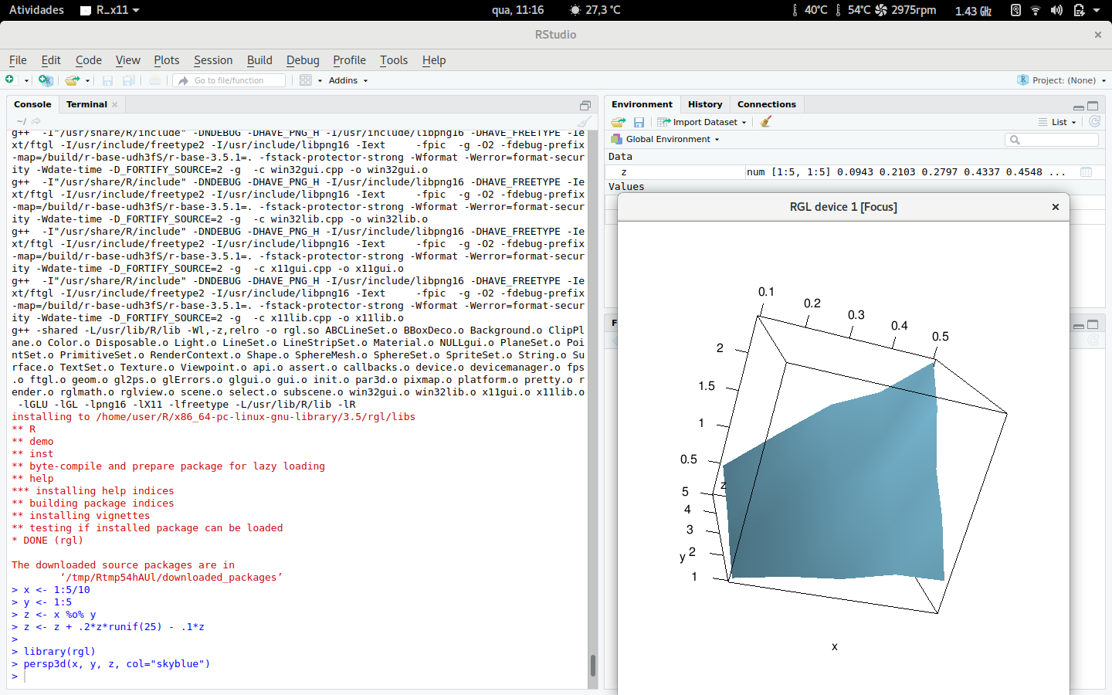View variable z with the data grid icon

point(1086,172)
